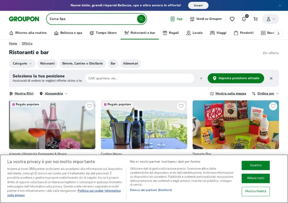The image size is (288, 203).
Task: Open the Locale category
Action: 194,33
